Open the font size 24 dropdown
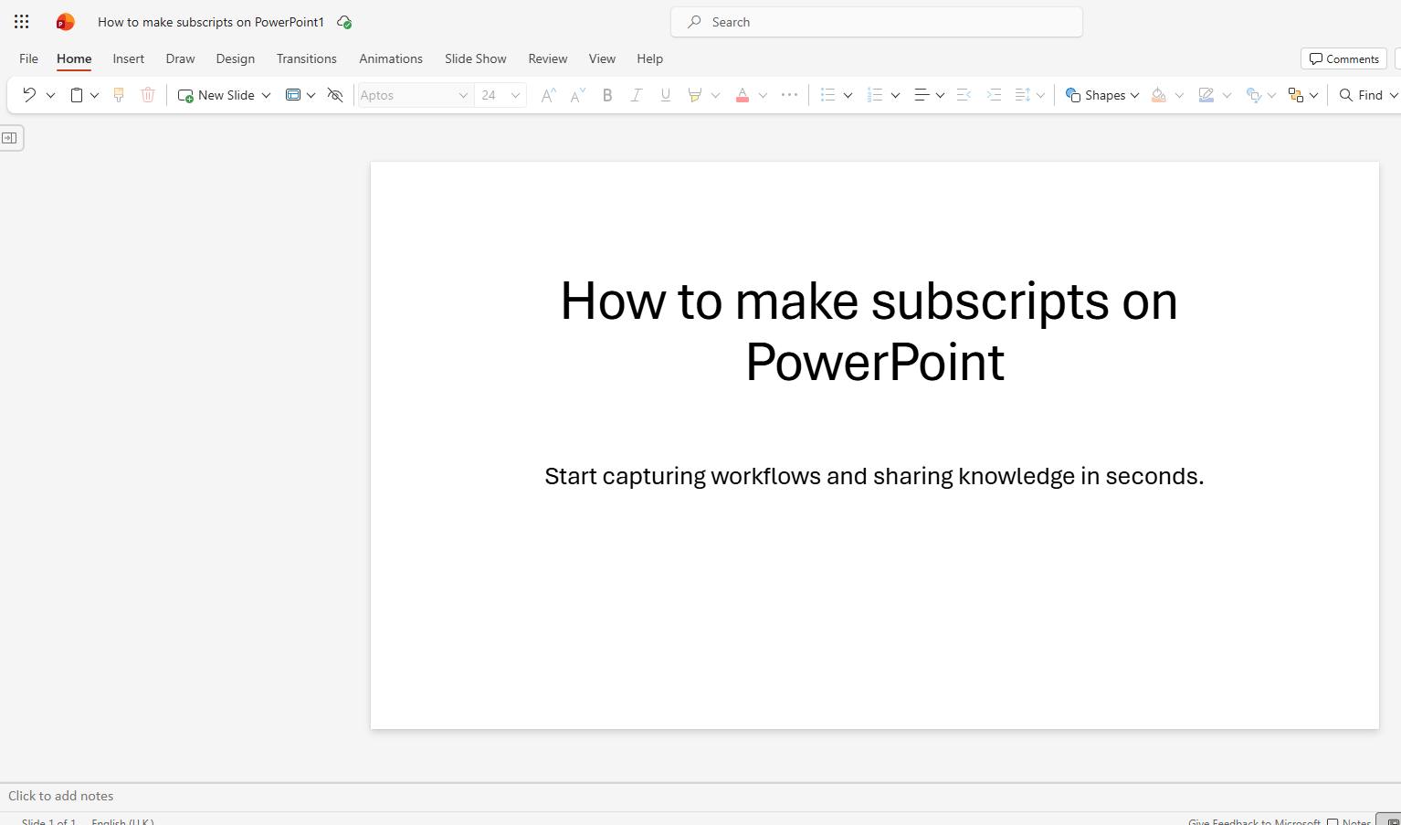1401x825 pixels. pos(515,95)
